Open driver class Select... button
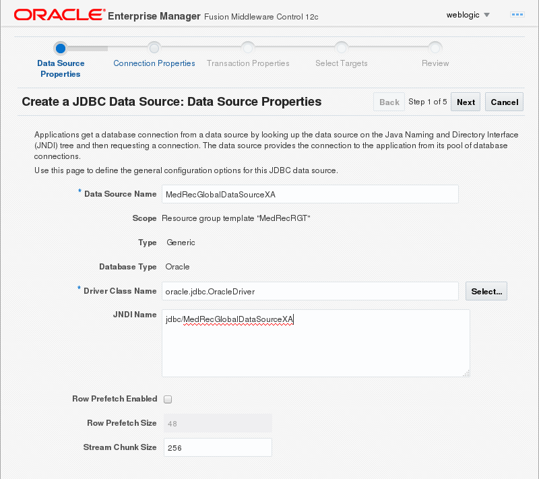 click(486, 292)
